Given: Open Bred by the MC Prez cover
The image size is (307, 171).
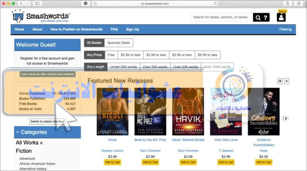Looking at the screenshot, I should click(150, 111).
